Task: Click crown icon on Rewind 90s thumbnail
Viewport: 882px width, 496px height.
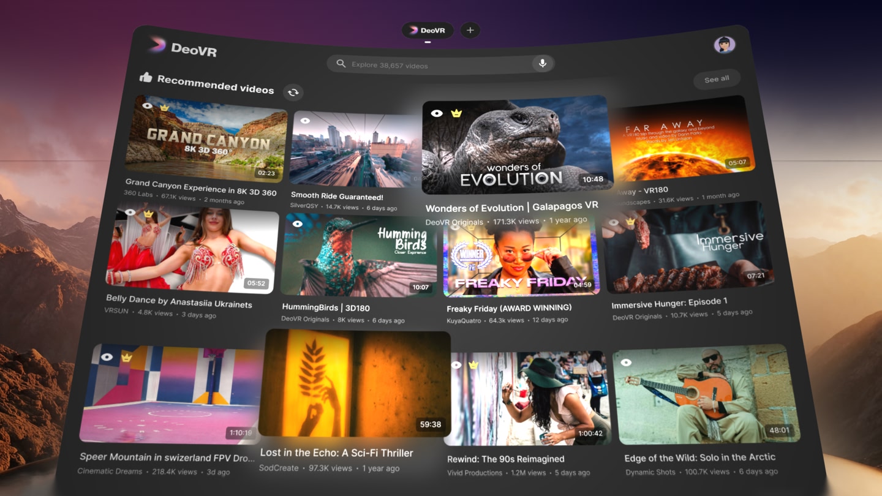Action: click(473, 365)
